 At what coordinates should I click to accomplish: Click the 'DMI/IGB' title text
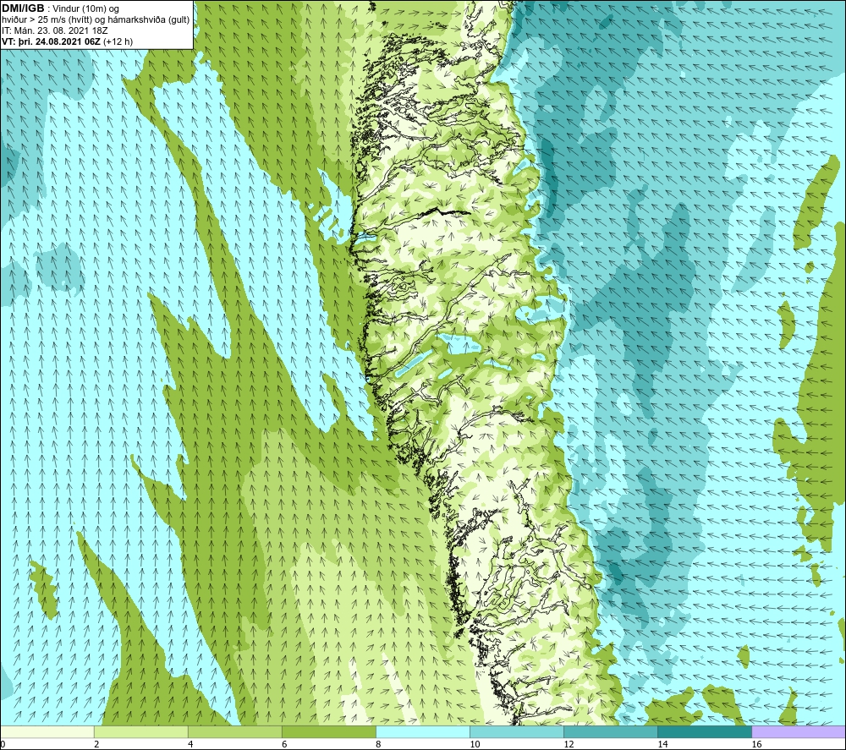coord(23,8)
